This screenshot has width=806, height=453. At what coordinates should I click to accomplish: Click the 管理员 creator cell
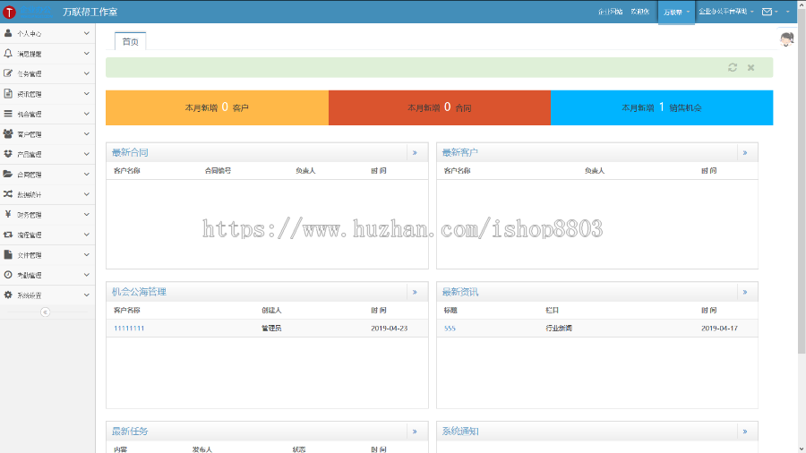tap(271, 329)
